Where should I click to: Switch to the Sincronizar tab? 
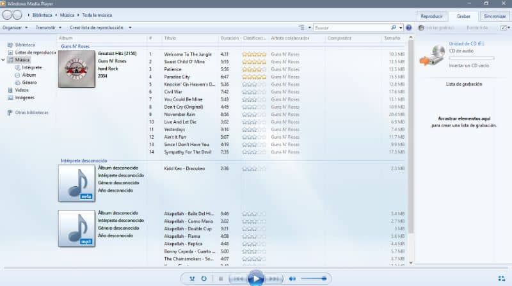(x=495, y=16)
